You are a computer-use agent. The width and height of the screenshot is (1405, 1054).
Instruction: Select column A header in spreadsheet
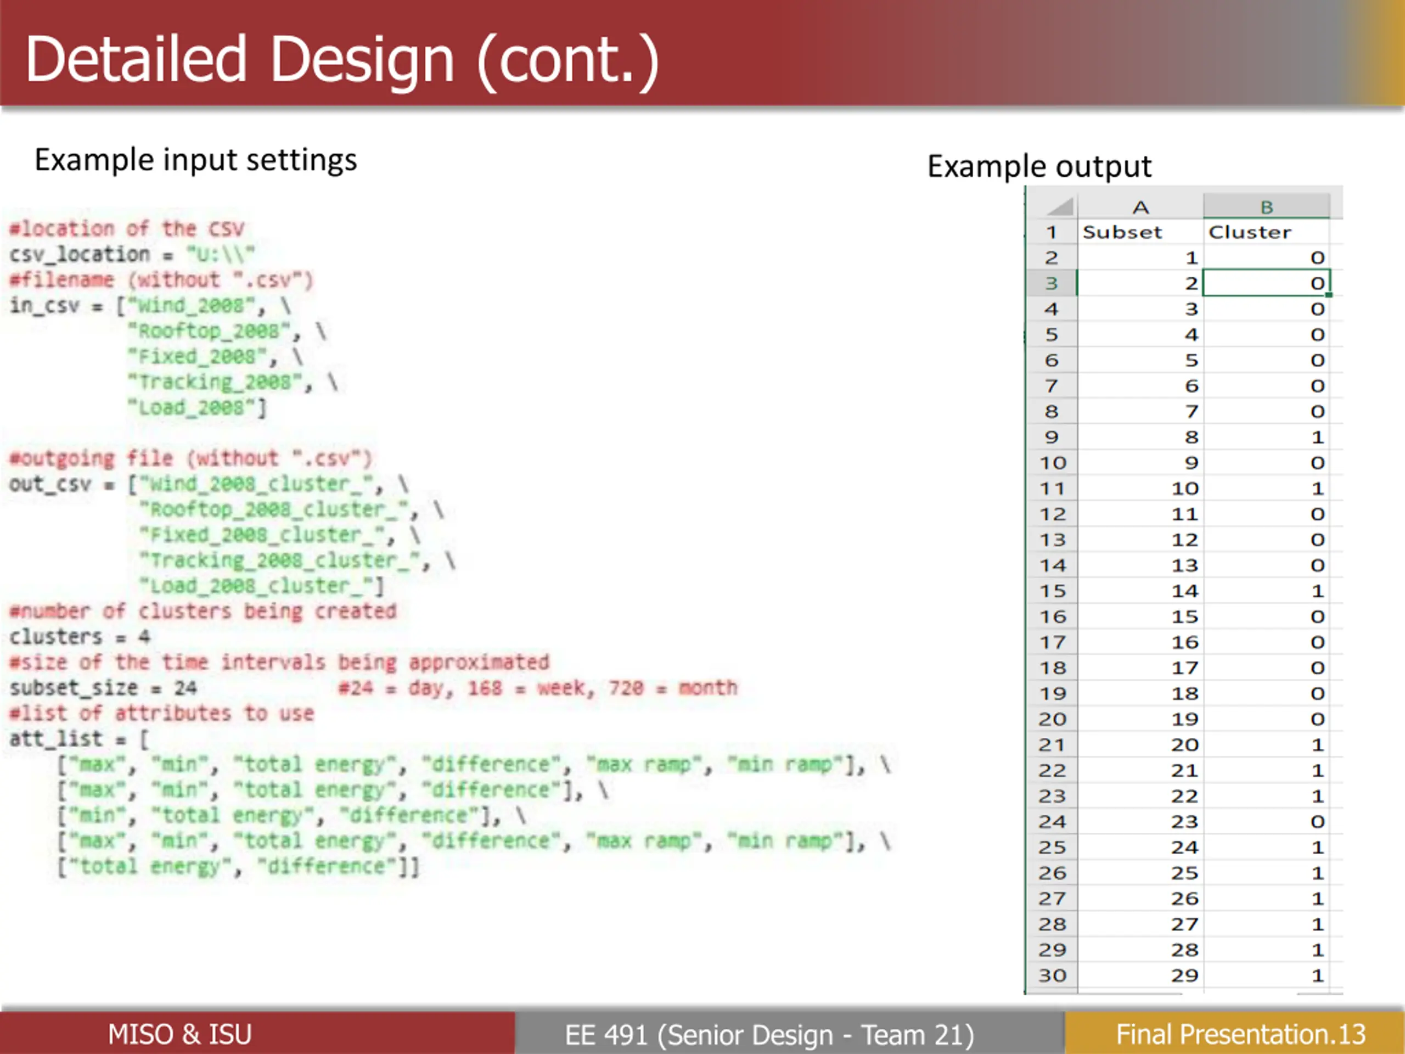tap(1140, 207)
